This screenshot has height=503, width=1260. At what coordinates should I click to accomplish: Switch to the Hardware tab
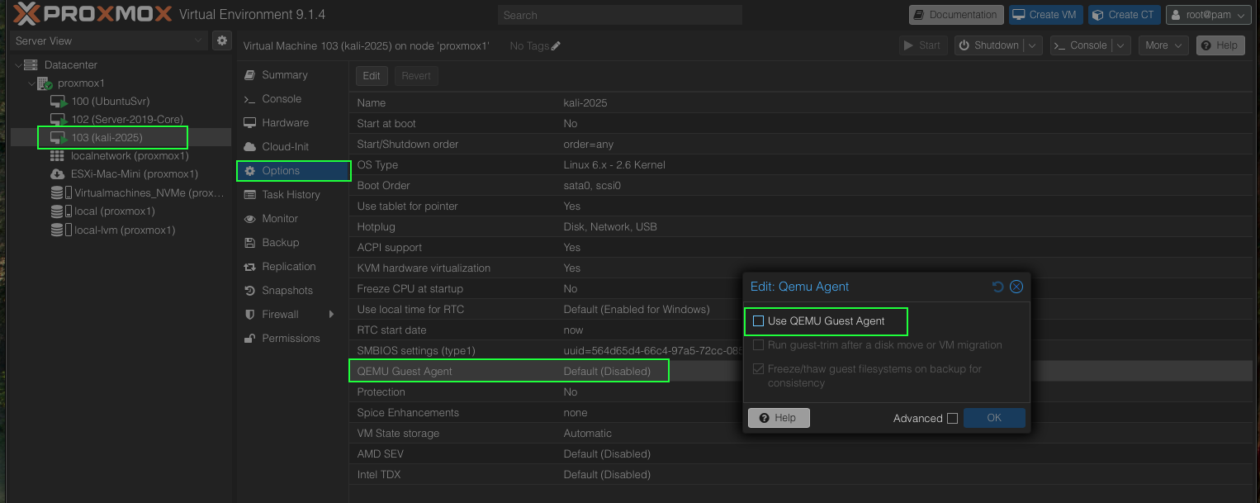click(x=285, y=123)
